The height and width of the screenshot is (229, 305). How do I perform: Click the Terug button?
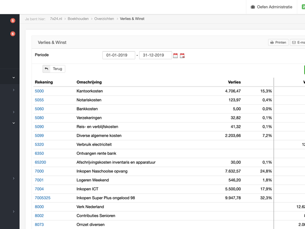coord(54,69)
